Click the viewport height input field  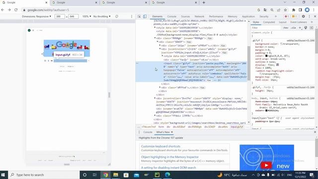pos(73,16)
